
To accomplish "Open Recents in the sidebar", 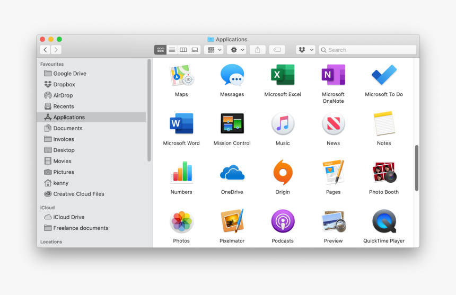I will click(91, 106).
